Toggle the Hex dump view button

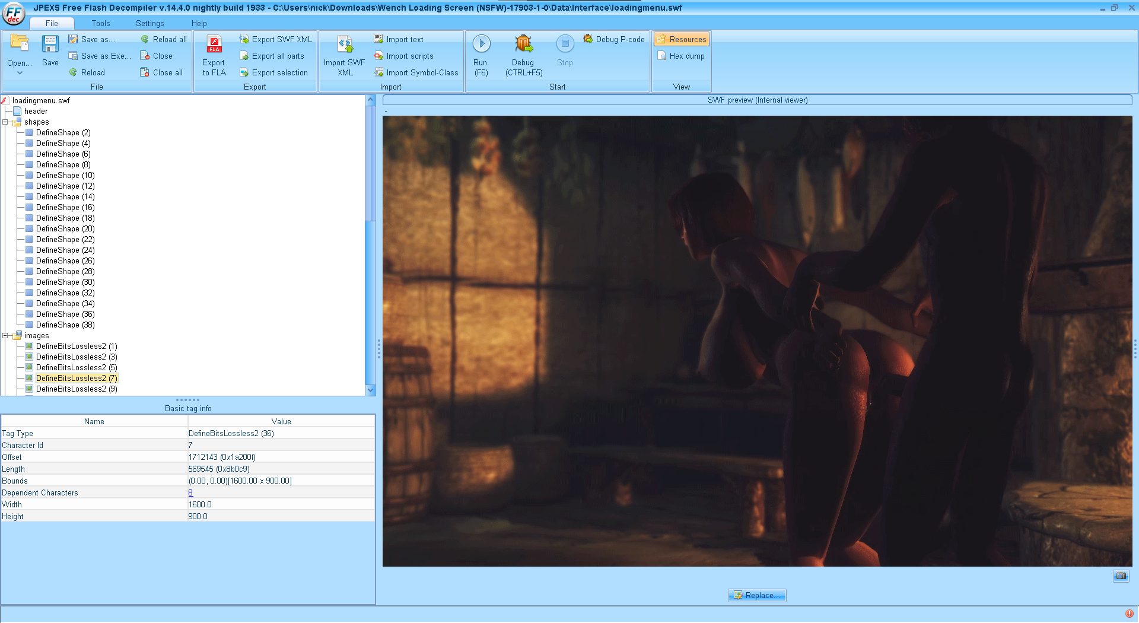(x=681, y=56)
